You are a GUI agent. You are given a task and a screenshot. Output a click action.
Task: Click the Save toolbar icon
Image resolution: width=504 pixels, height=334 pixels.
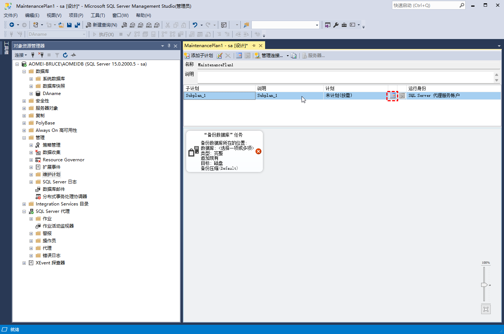(x=70, y=25)
